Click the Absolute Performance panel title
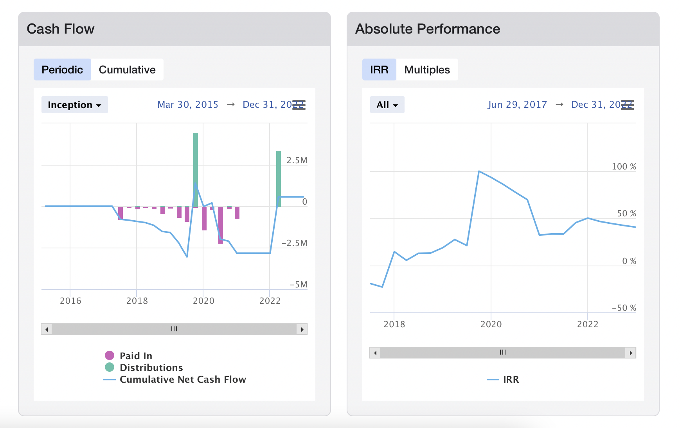This screenshot has width=680, height=428. [428, 29]
